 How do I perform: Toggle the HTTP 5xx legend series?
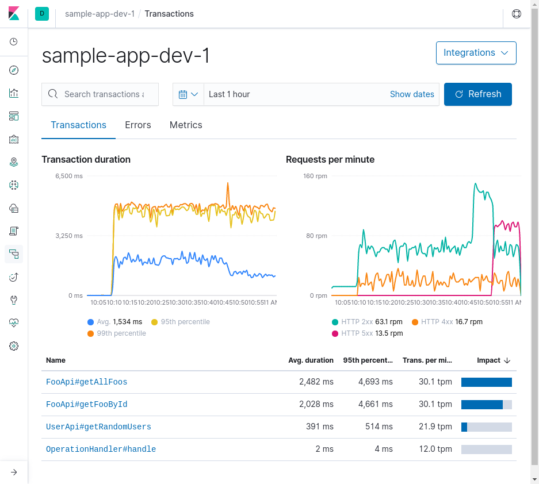367,333
